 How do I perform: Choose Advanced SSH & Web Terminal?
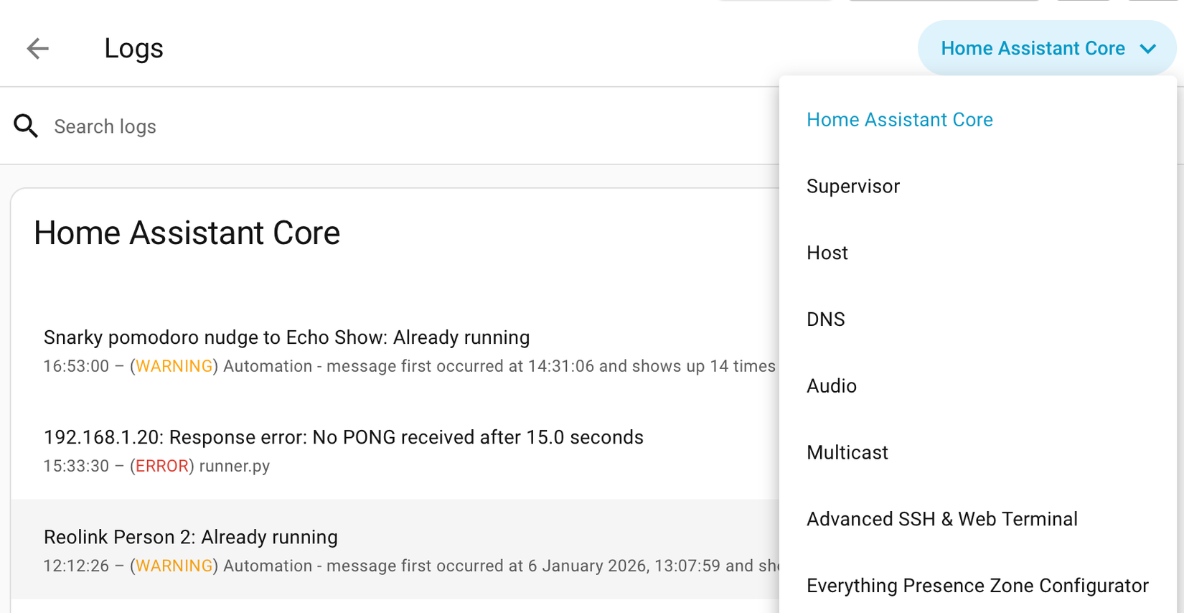coord(941,519)
